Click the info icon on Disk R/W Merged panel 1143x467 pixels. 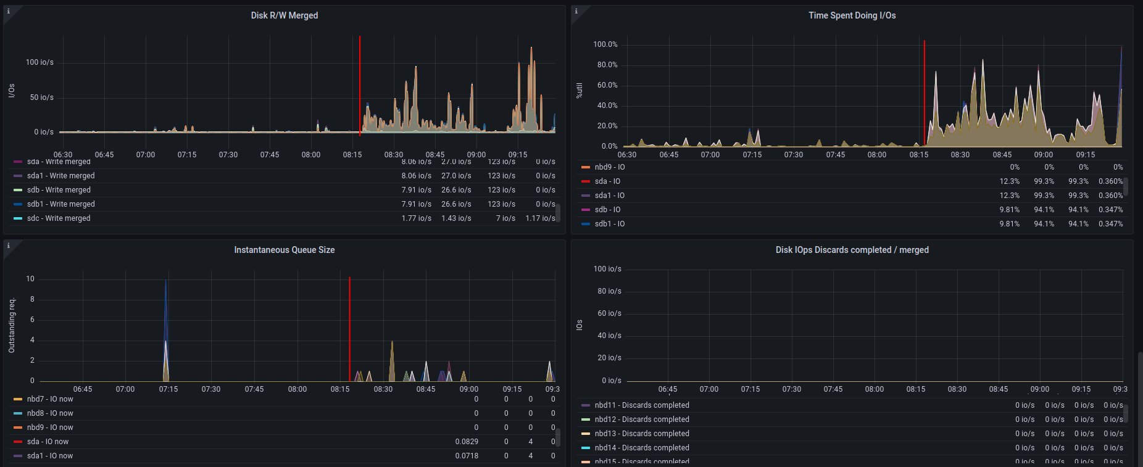9,11
